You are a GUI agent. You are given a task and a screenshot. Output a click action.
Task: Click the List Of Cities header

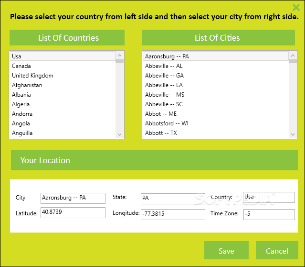point(219,38)
